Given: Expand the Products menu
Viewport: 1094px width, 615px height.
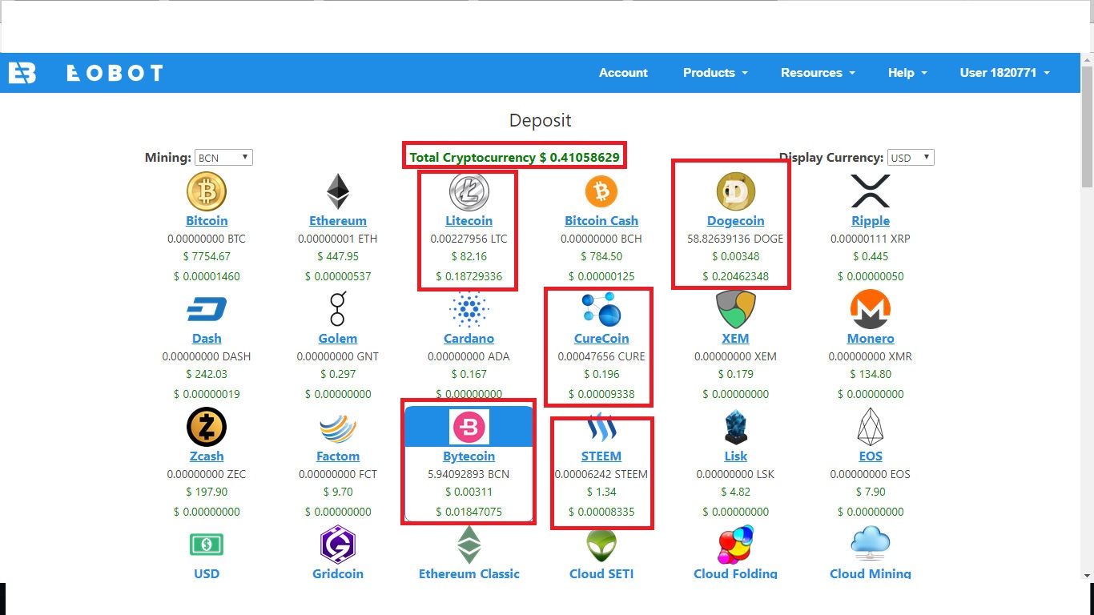Looking at the screenshot, I should coord(715,73).
